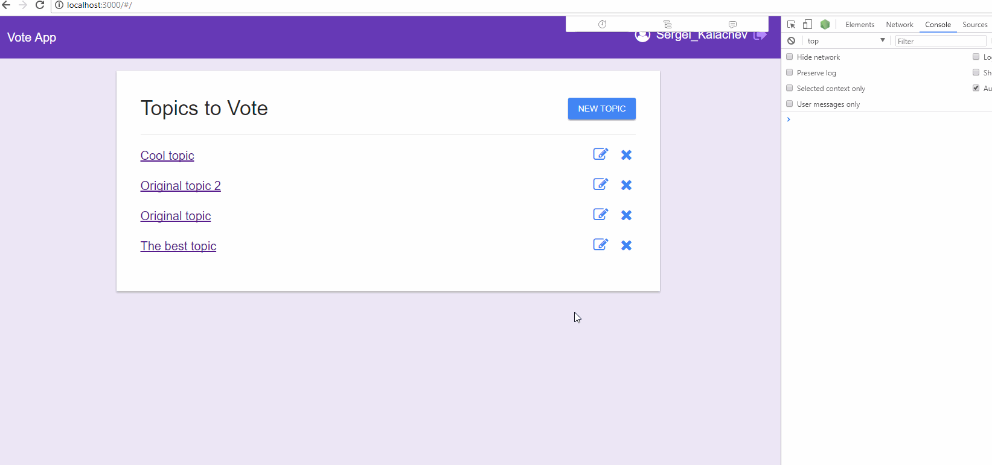Edit the Original topic 2 entry
992x465 pixels.
pos(600,185)
